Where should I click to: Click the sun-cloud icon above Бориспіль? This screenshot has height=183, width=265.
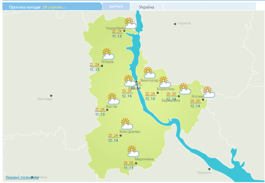pos(164,82)
